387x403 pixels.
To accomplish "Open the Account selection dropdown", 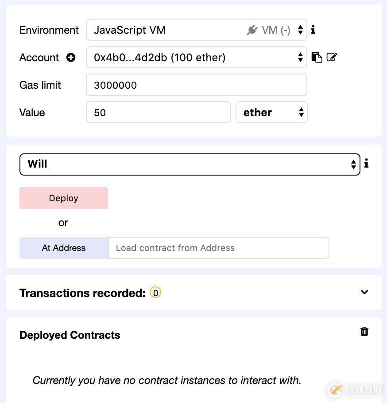I will [196, 58].
